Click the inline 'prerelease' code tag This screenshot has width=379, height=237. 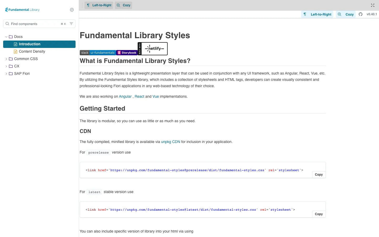[x=98, y=152]
